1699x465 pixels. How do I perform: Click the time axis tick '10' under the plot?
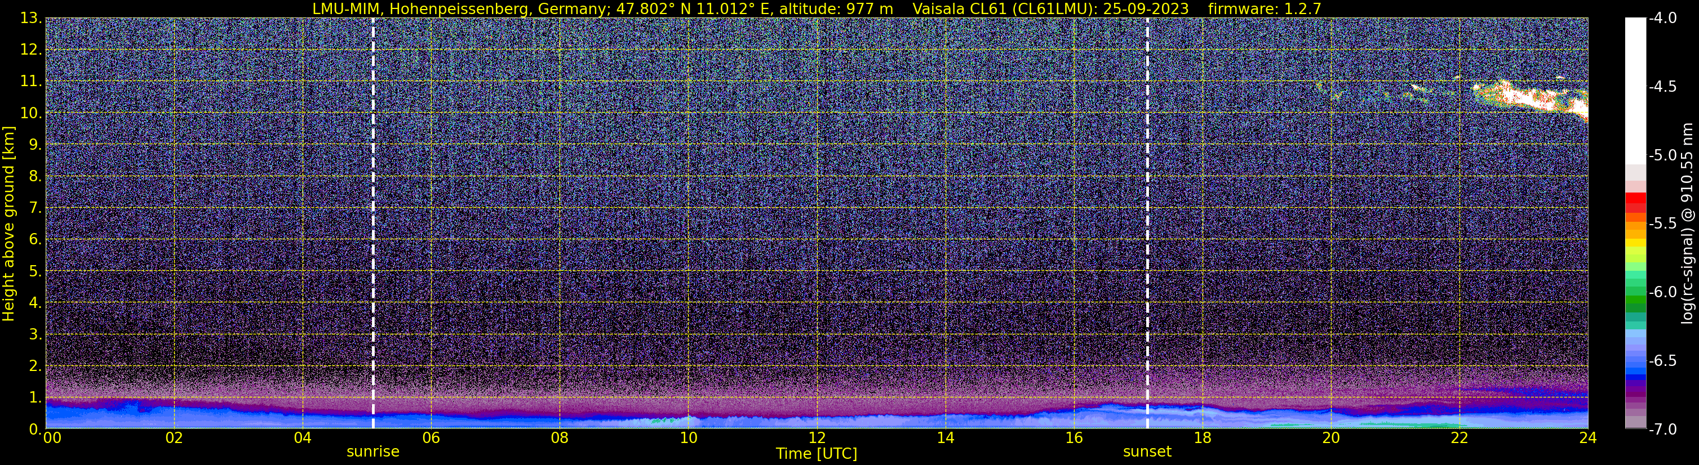click(688, 439)
